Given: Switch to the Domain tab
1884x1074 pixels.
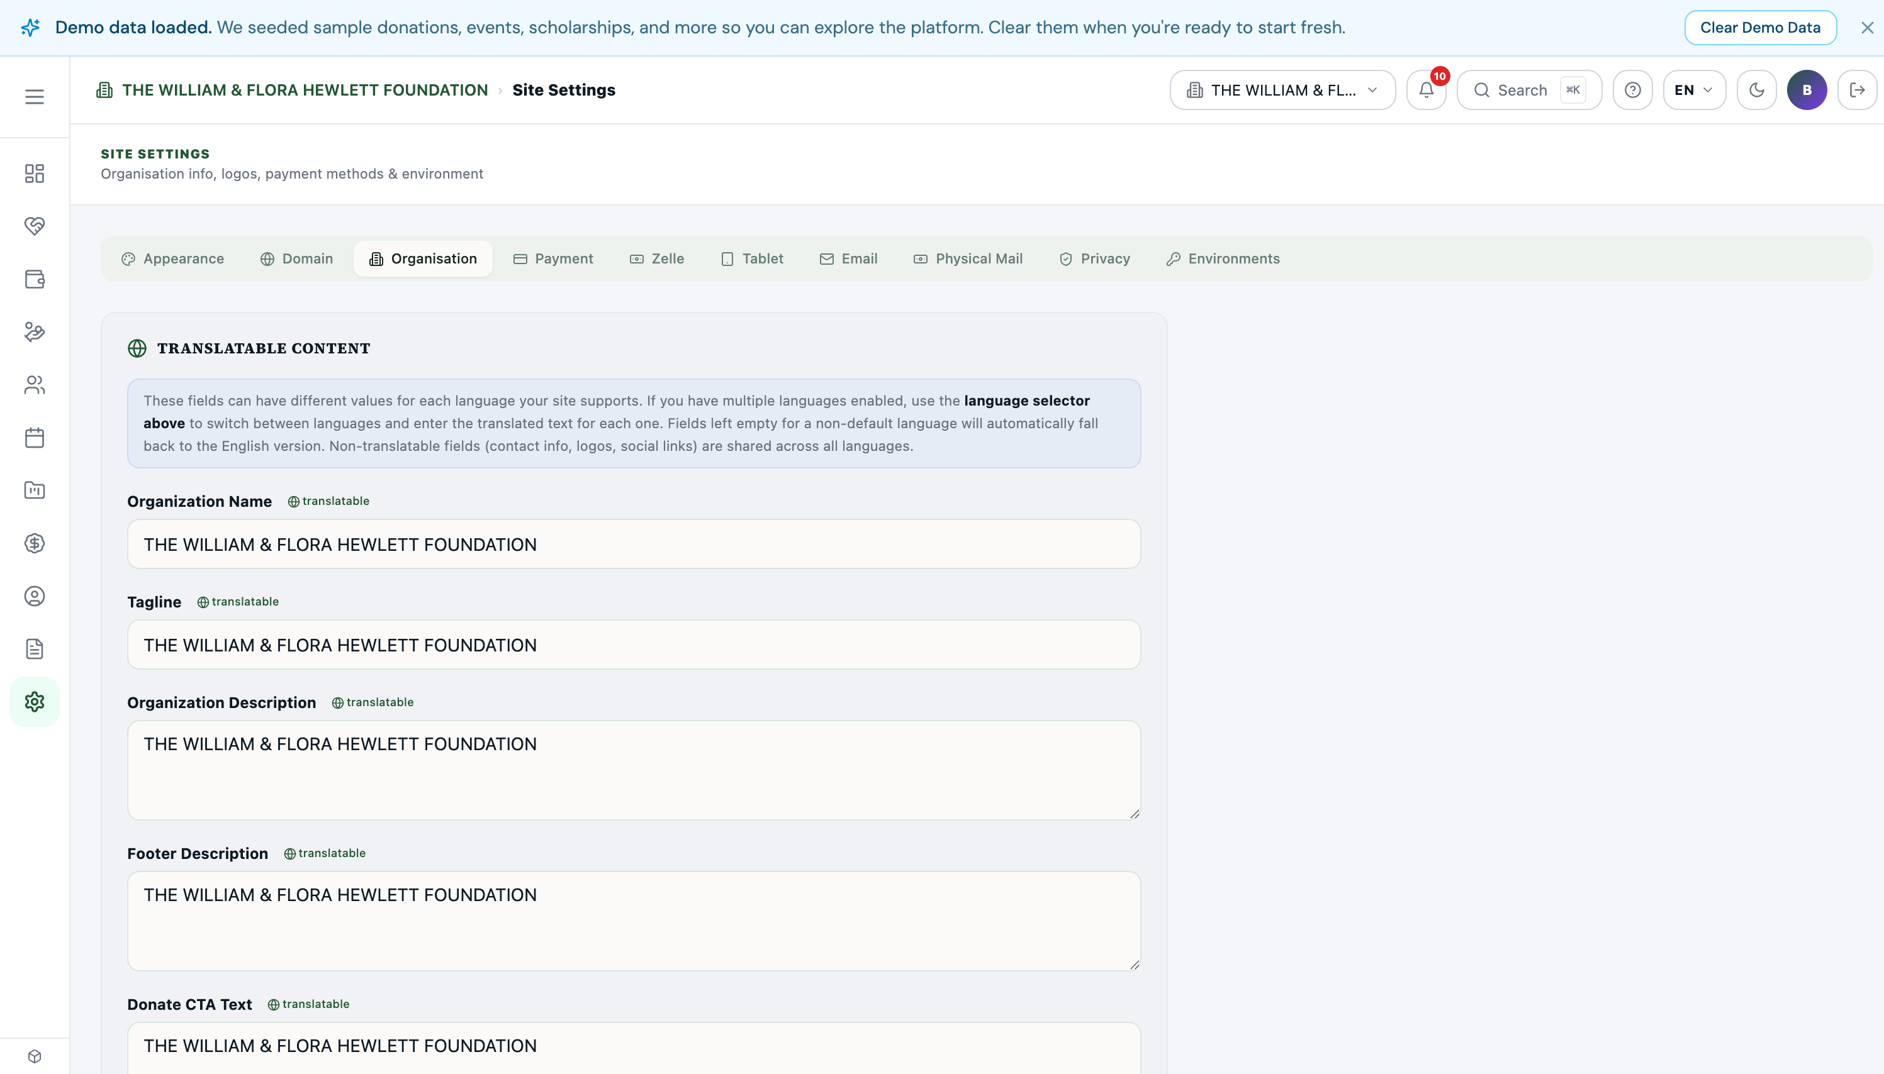Looking at the screenshot, I should pos(296,259).
